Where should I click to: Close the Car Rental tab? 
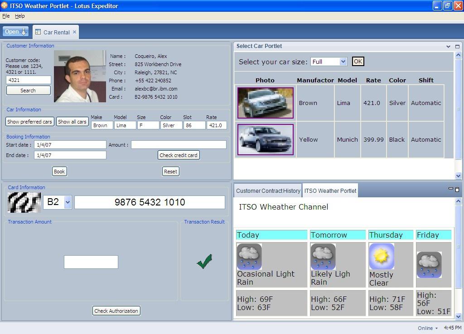click(75, 32)
